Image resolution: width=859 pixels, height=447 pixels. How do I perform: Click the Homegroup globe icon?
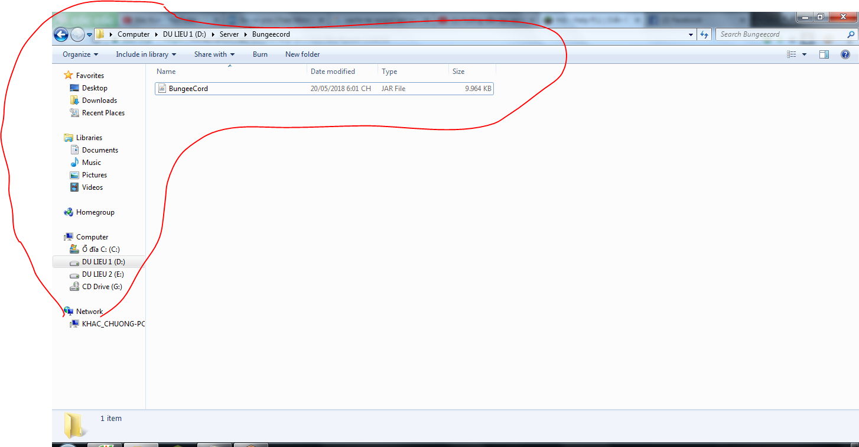tap(69, 212)
